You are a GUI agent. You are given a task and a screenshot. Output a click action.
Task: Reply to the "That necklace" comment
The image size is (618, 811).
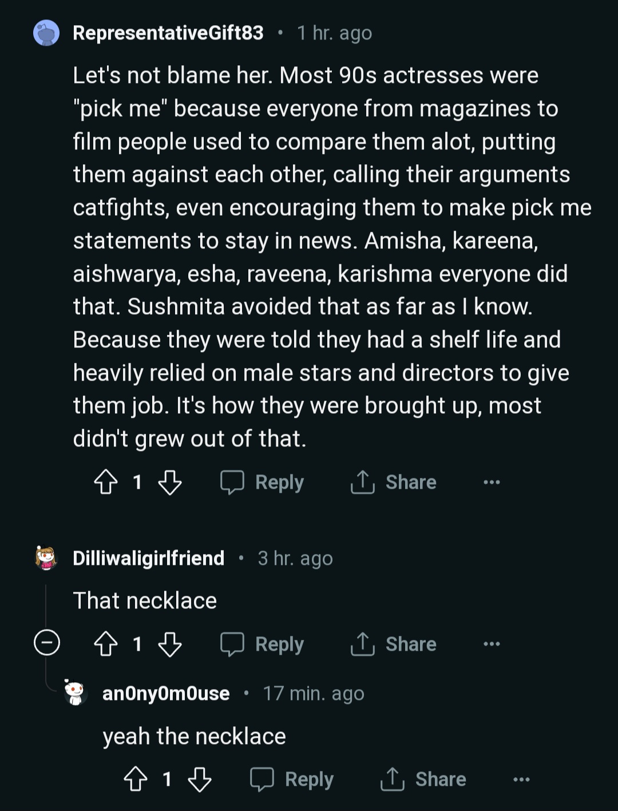point(263,644)
